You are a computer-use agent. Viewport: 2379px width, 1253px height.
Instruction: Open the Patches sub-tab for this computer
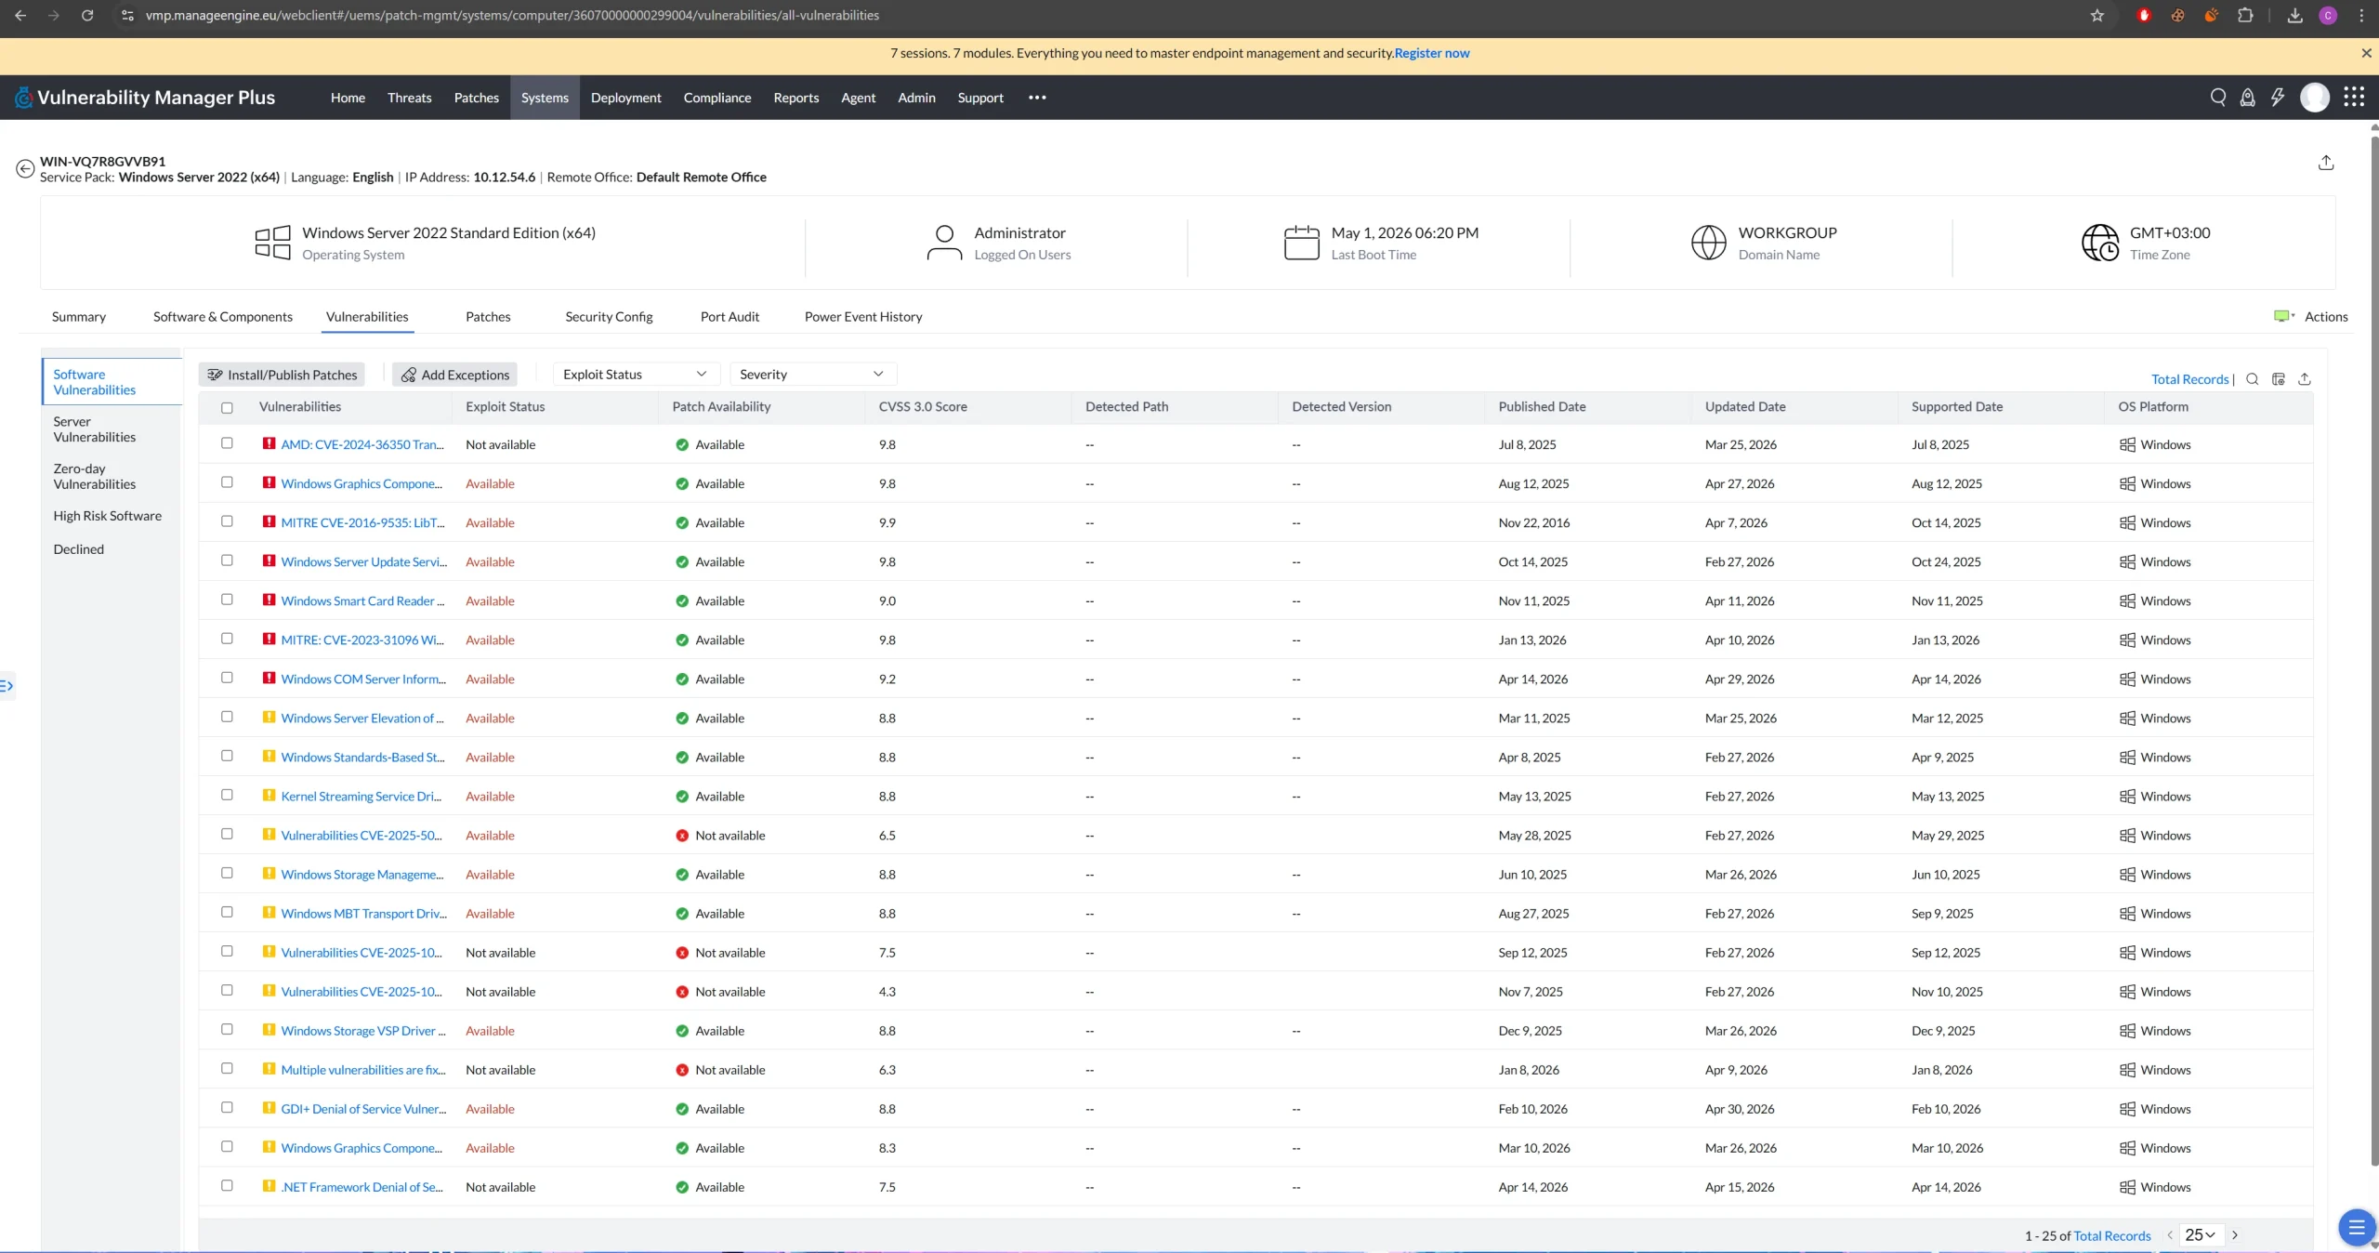pyautogui.click(x=488, y=316)
